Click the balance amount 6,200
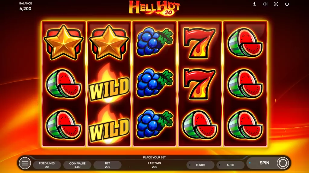 tap(25, 9)
